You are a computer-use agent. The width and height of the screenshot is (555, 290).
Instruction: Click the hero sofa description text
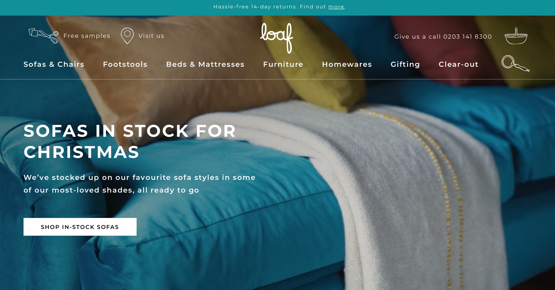coord(139,184)
